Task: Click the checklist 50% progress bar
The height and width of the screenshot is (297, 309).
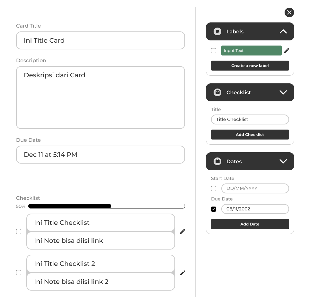Action: click(106, 206)
